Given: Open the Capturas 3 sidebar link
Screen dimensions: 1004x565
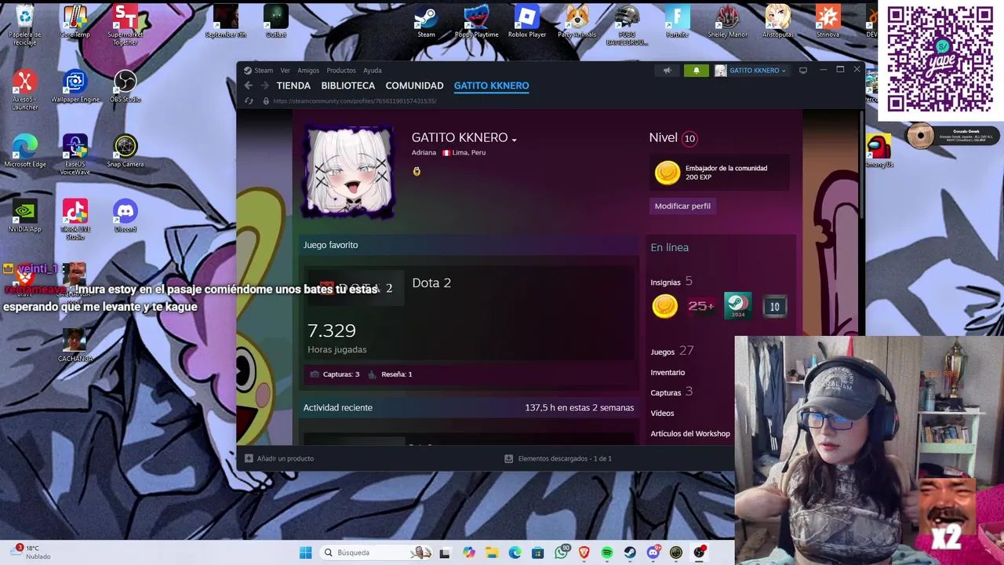Looking at the screenshot, I should [x=671, y=392].
